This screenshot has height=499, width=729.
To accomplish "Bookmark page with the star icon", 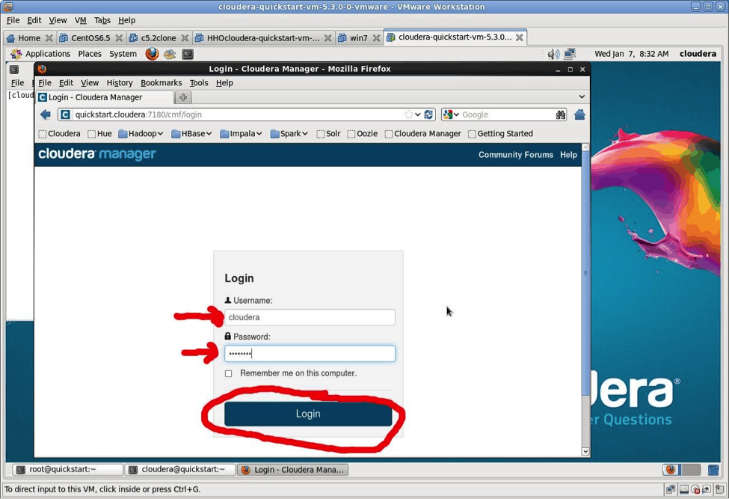I will click(x=408, y=114).
